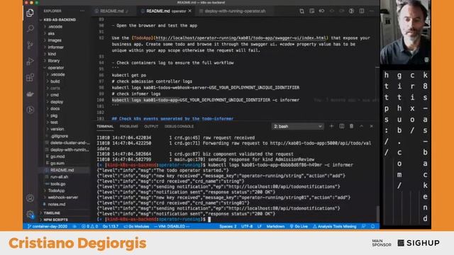Viewport: 454px width, 255px height.
Task: Click VIM: DISABLED status indicator
Action: pos(172,227)
